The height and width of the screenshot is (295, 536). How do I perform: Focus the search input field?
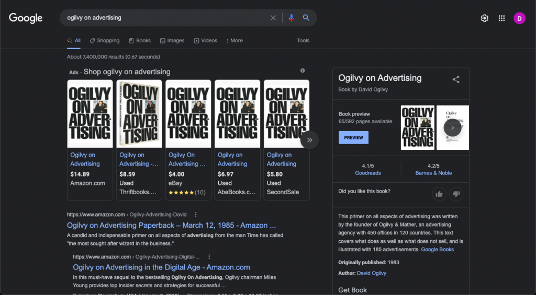tap(166, 18)
